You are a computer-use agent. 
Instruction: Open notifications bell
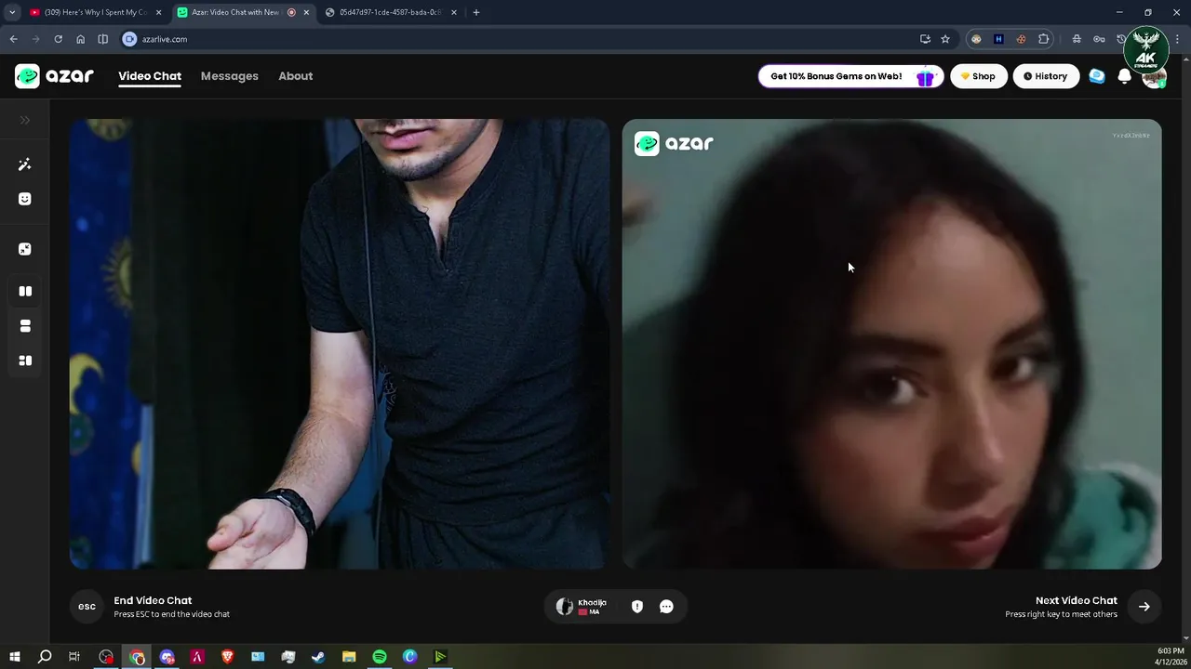pyautogui.click(x=1124, y=76)
